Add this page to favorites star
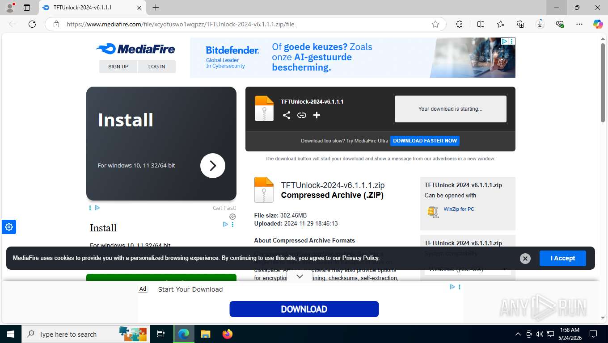This screenshot has width=608, height=343. pyautogui.click(x=435, y=24)
